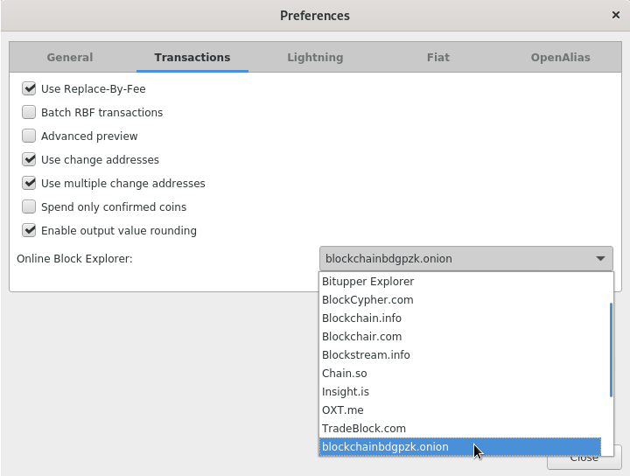Select the highlighted blockchainbdgpzk.onion entry
Image resolution: width=630 pixels, height=476 pixels.
(385, 447)
